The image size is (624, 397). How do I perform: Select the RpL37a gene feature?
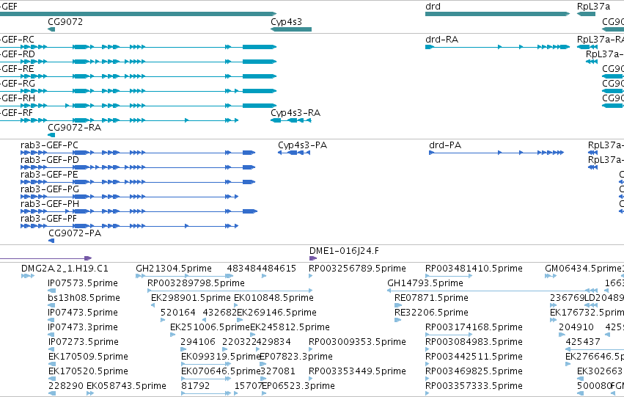[586, 14]
